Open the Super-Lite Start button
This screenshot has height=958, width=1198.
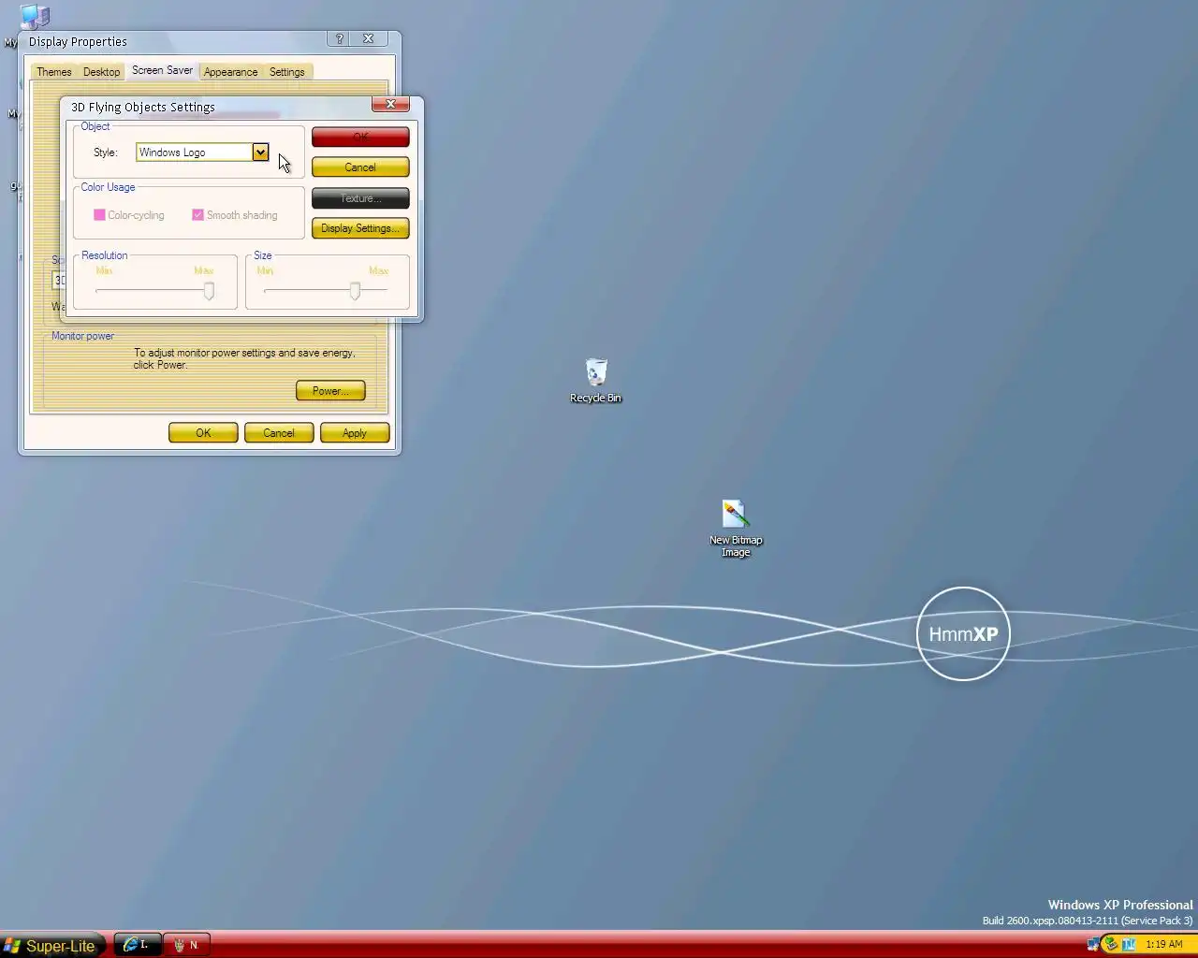(51, 946)
